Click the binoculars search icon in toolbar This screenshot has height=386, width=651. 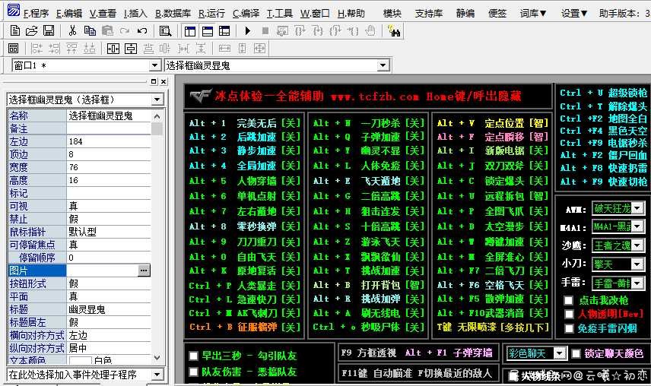(x=393, y=30)
